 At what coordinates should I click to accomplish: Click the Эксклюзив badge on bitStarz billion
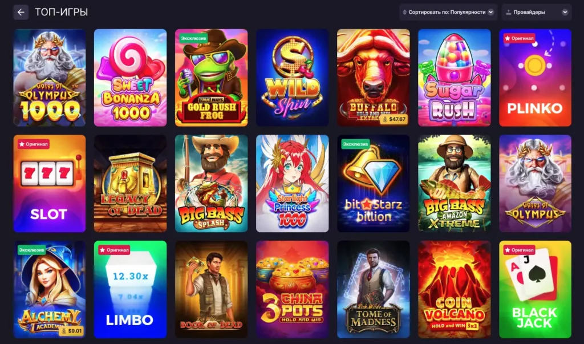tap(355, 144)
